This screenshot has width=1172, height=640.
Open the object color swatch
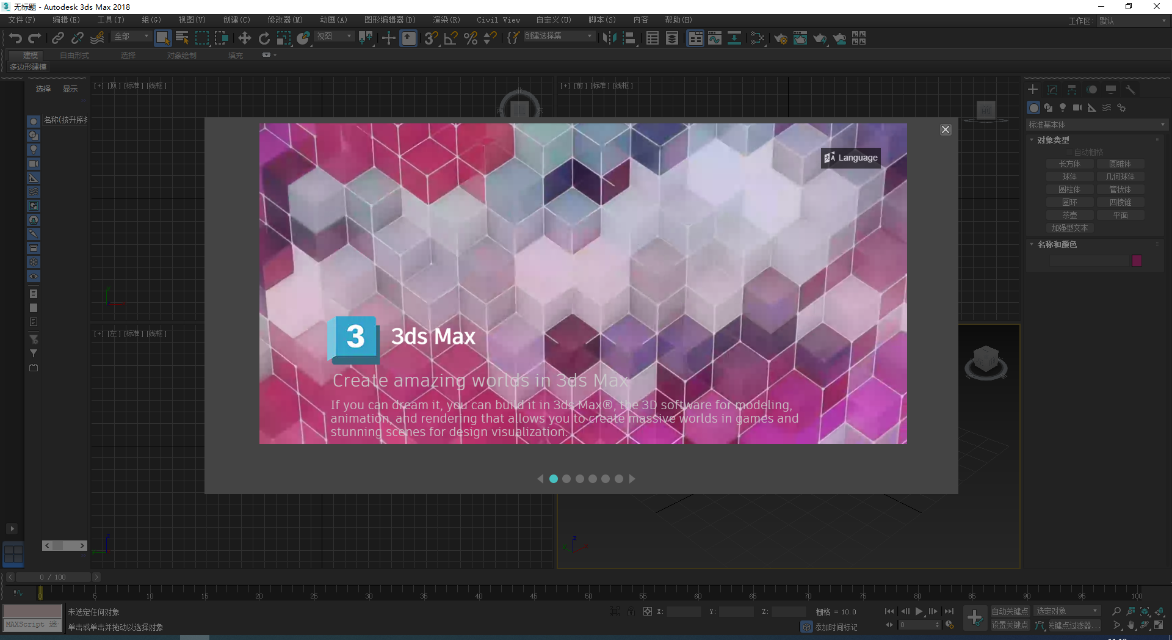[1137, 261]
